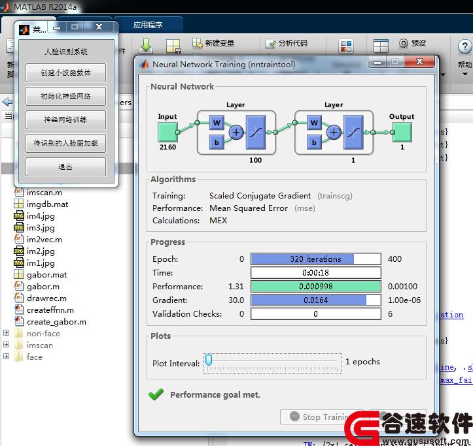Close the Neural Network Training window
The image size is (473, 446).
[x=419, y=61]
